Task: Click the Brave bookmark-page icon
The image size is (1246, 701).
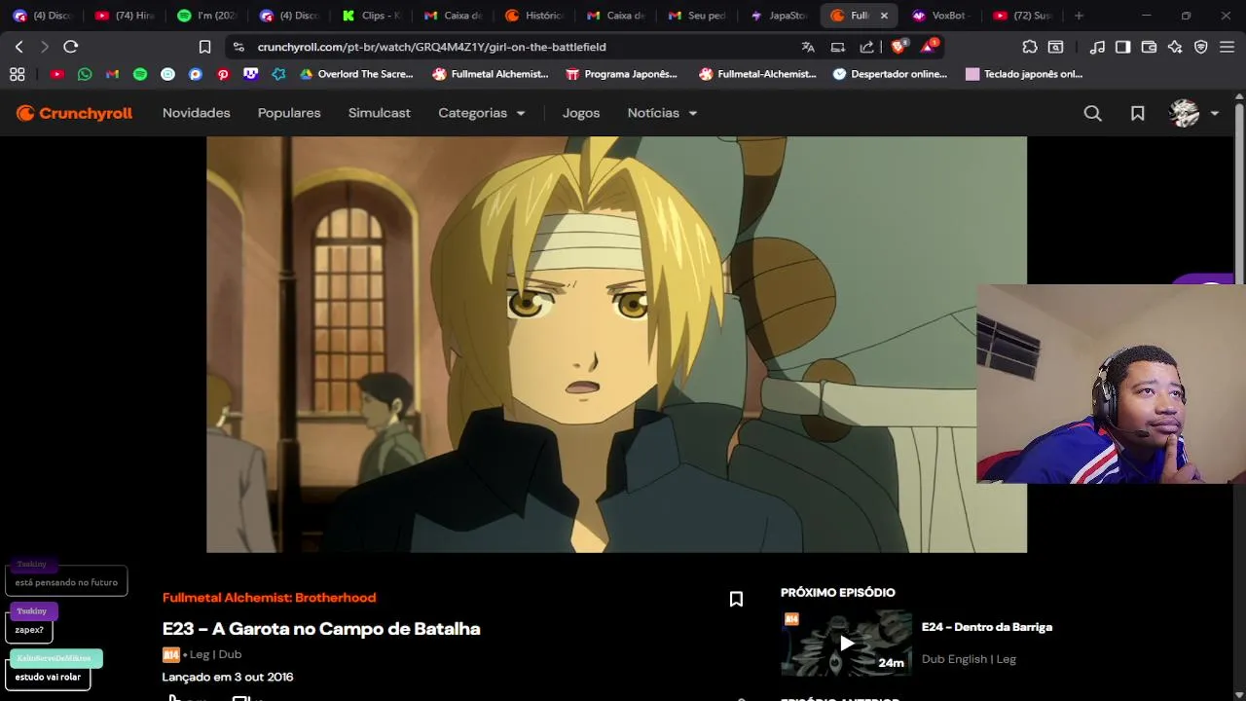Action: tap(204, 47)
